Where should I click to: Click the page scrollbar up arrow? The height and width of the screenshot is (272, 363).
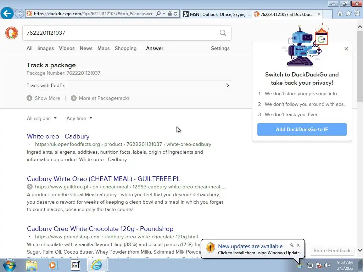coord(360,27)
